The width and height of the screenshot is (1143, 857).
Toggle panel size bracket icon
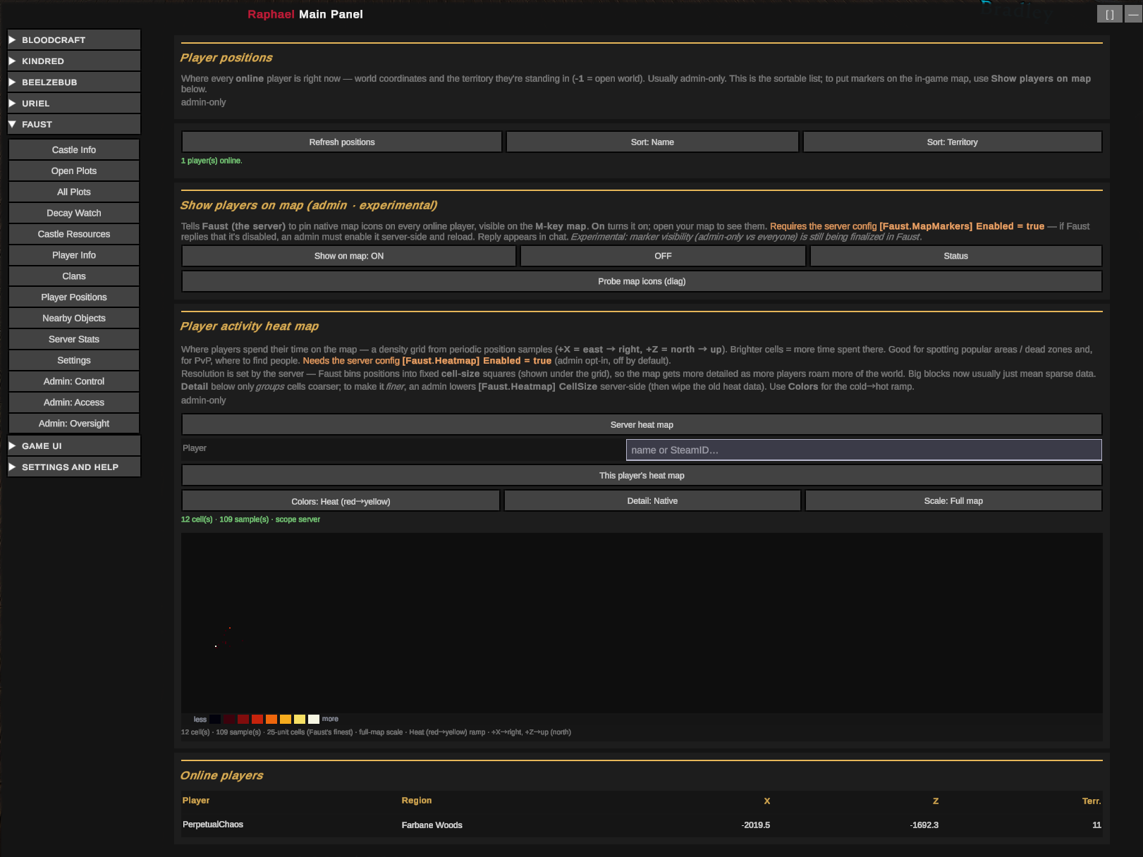1109,14
